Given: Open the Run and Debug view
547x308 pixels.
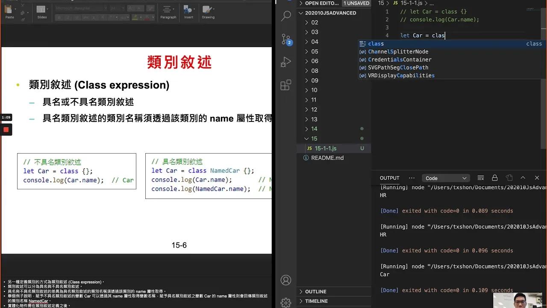Looking at the screenshot, I should 285,61.
